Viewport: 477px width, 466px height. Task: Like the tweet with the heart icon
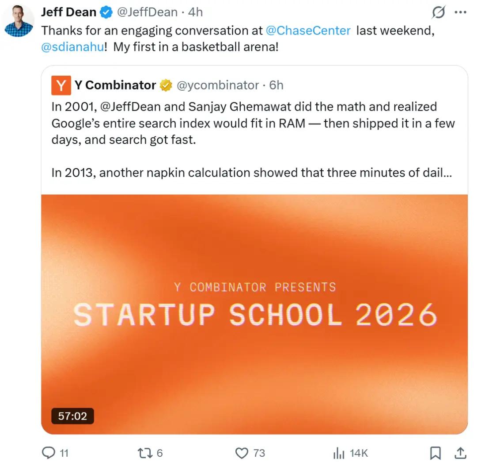click(242, 453)
